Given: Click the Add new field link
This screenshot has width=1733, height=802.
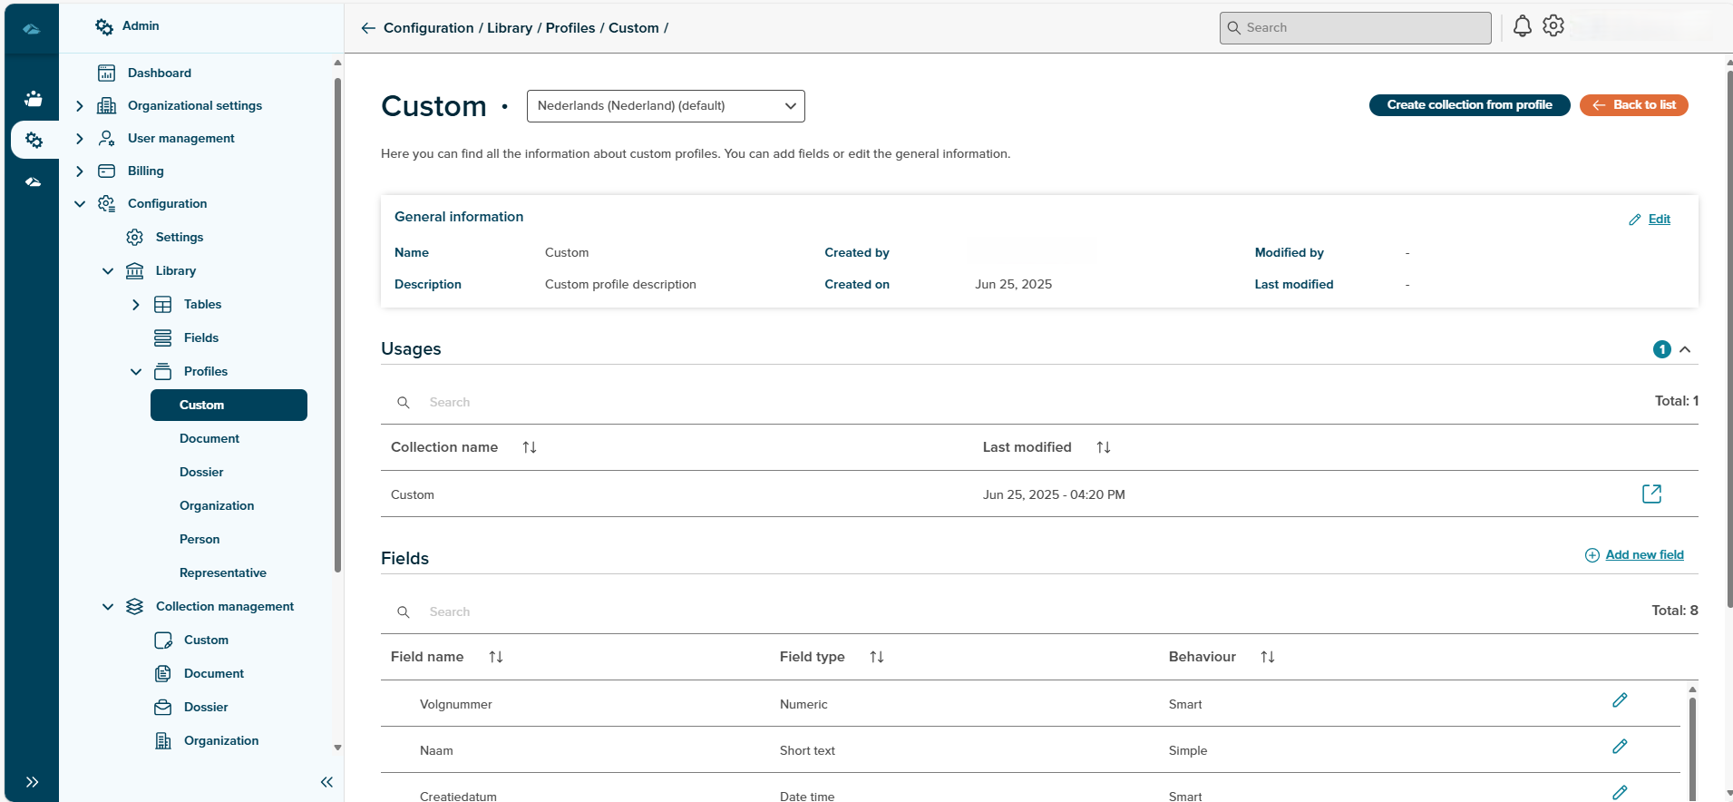Looking at the screenshot, I should point(1644,554).
